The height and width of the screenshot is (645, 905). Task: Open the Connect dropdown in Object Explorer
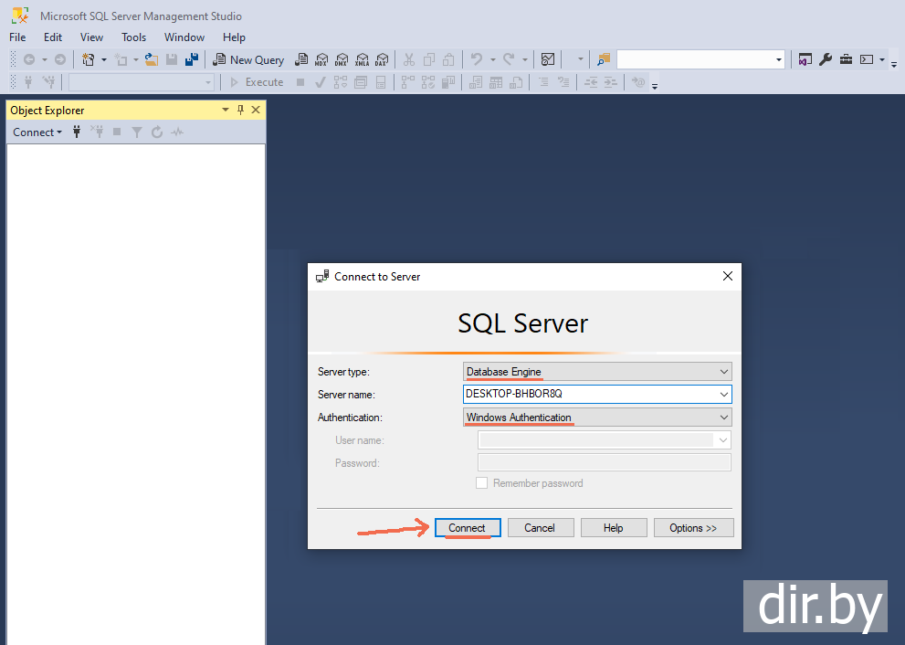37,132
